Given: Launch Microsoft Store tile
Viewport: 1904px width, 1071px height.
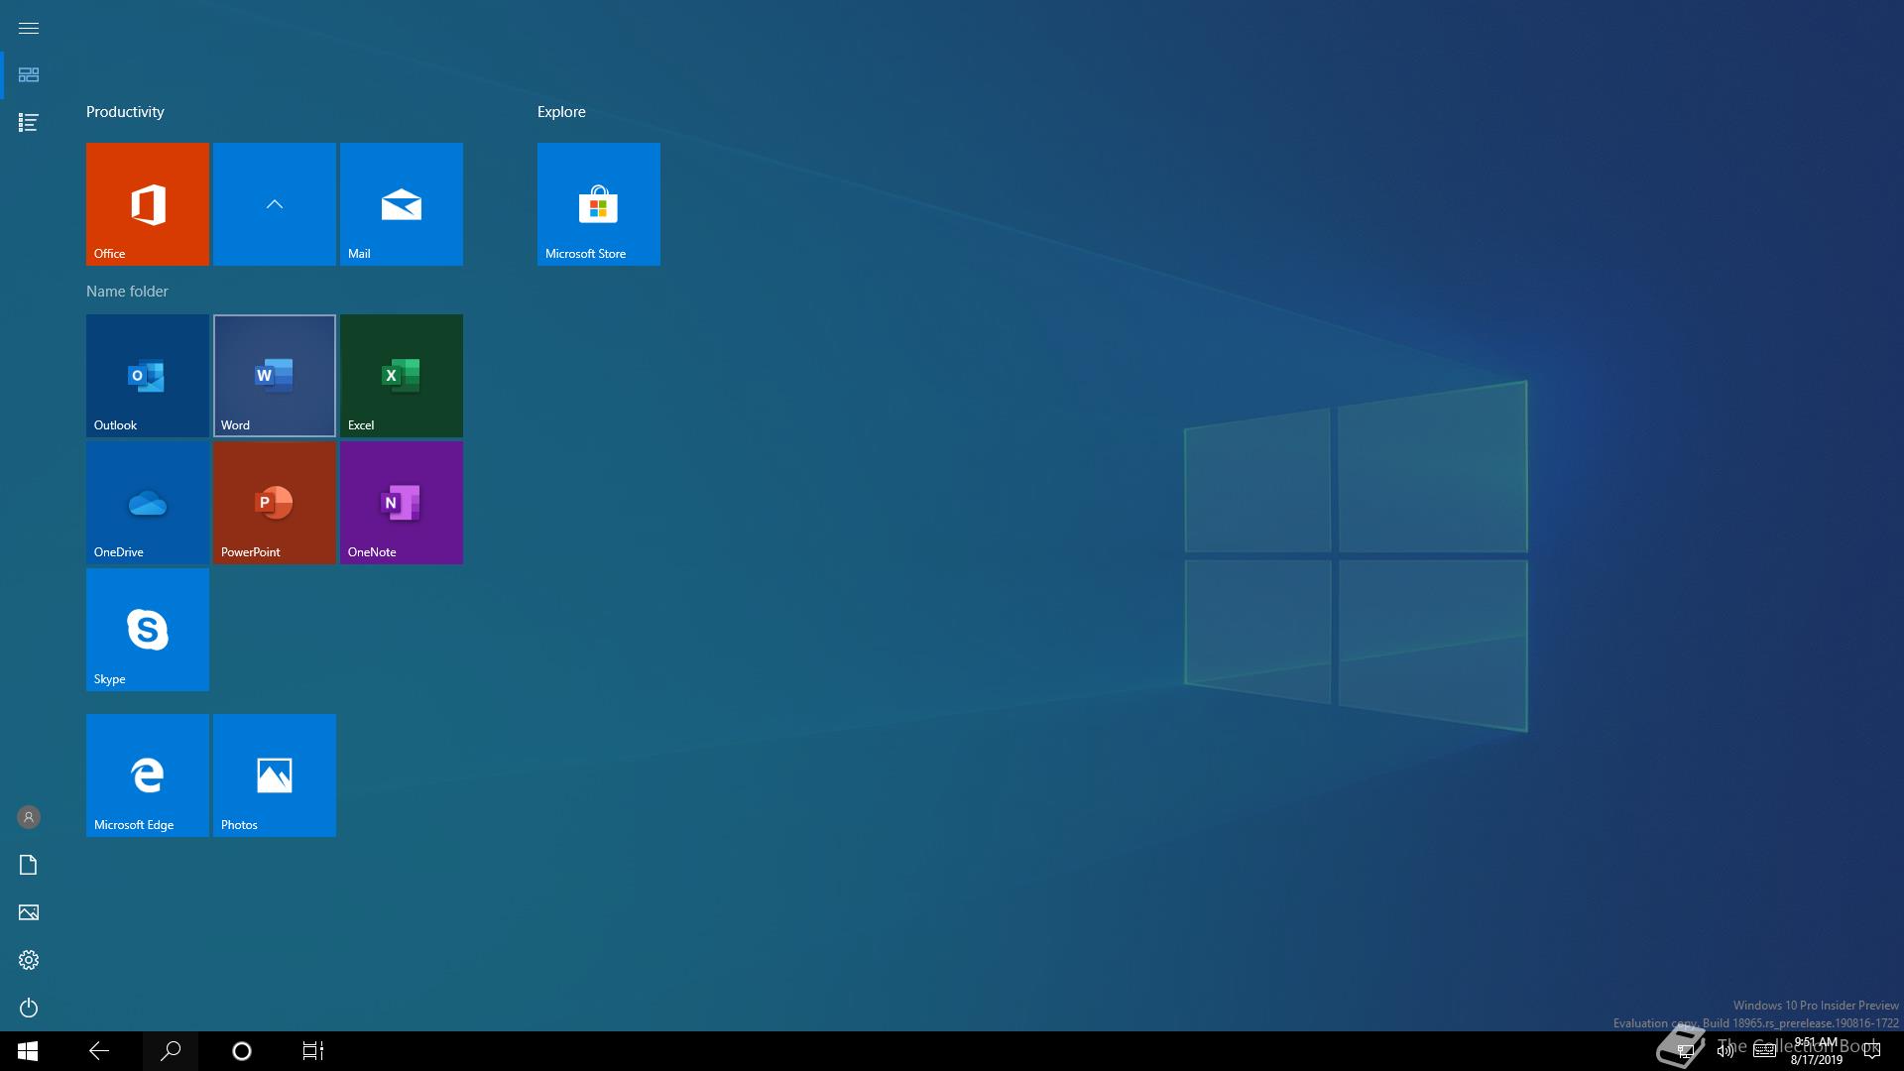Looking at the screenshot, I should coord(599,204).
